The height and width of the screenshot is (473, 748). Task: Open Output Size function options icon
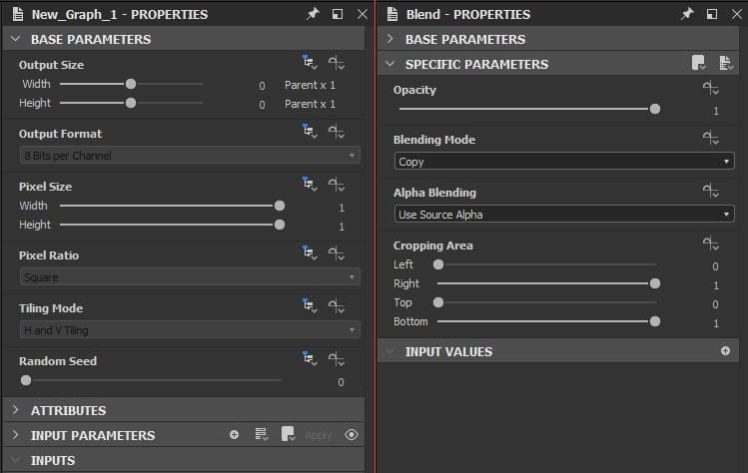click(337, 63)
